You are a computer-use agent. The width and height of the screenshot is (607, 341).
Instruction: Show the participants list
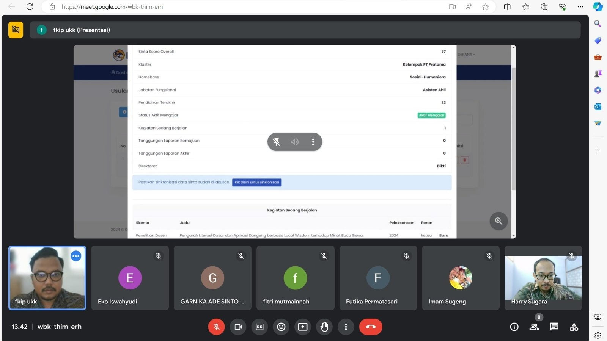click(x=534, y=327)
